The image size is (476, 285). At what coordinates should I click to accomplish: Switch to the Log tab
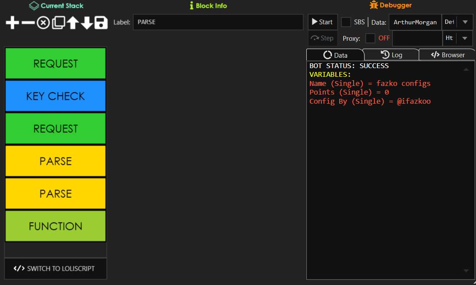(391, 55)
